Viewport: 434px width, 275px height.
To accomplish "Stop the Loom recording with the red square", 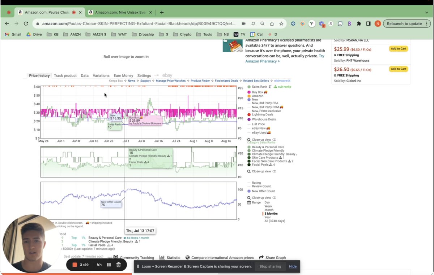I will (x=75, y=265).
